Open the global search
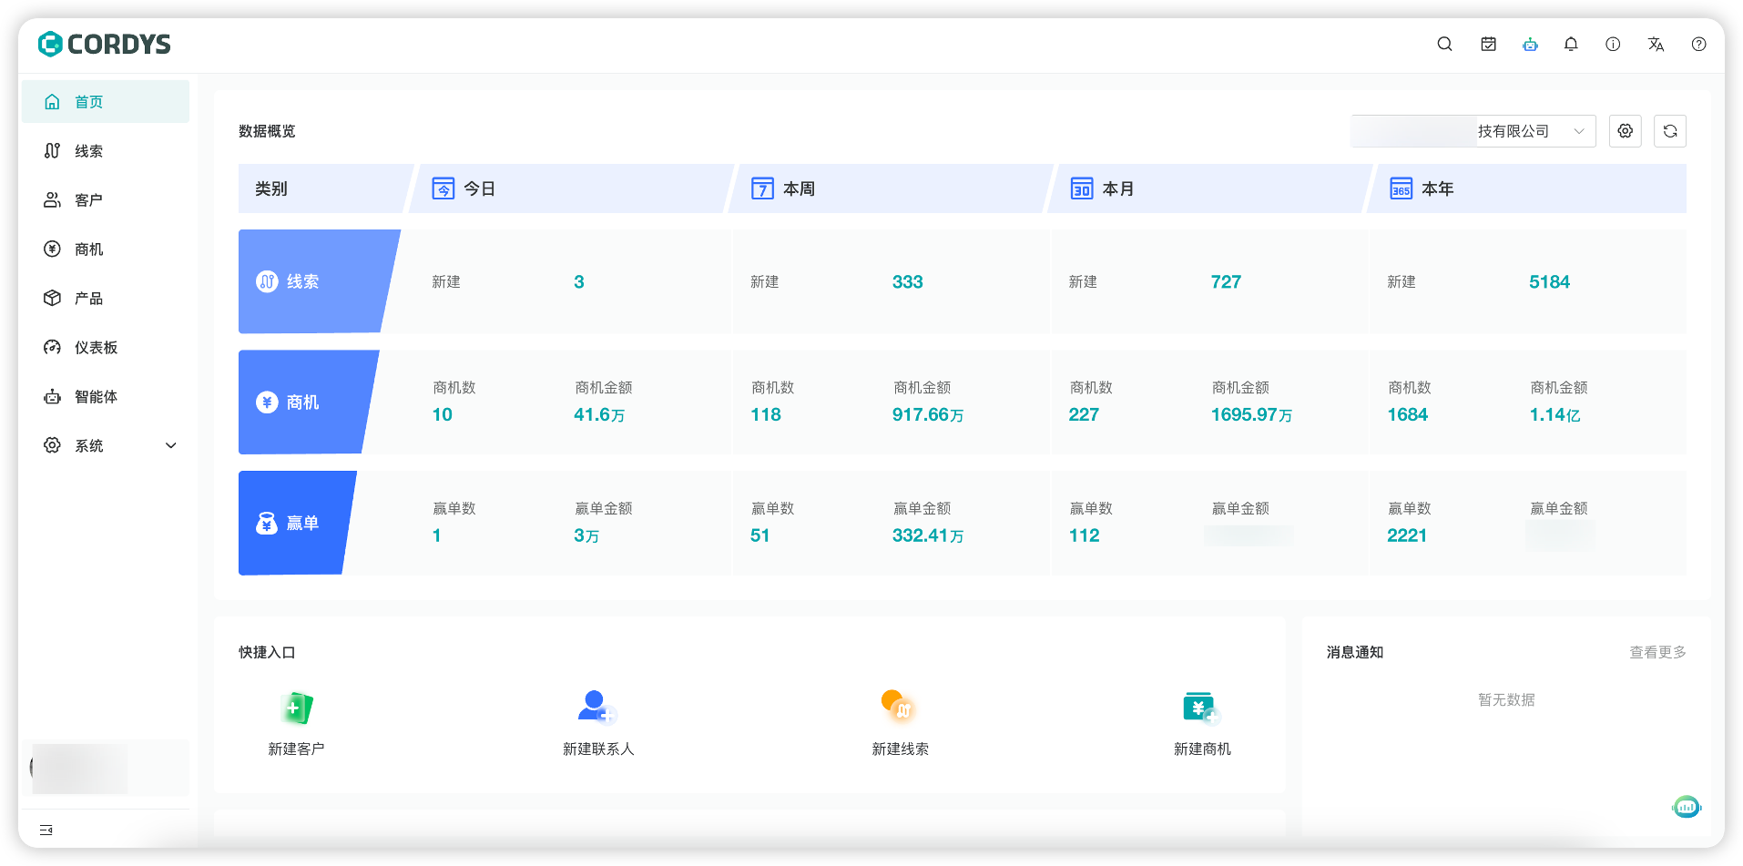 [x=1444, y=44]
